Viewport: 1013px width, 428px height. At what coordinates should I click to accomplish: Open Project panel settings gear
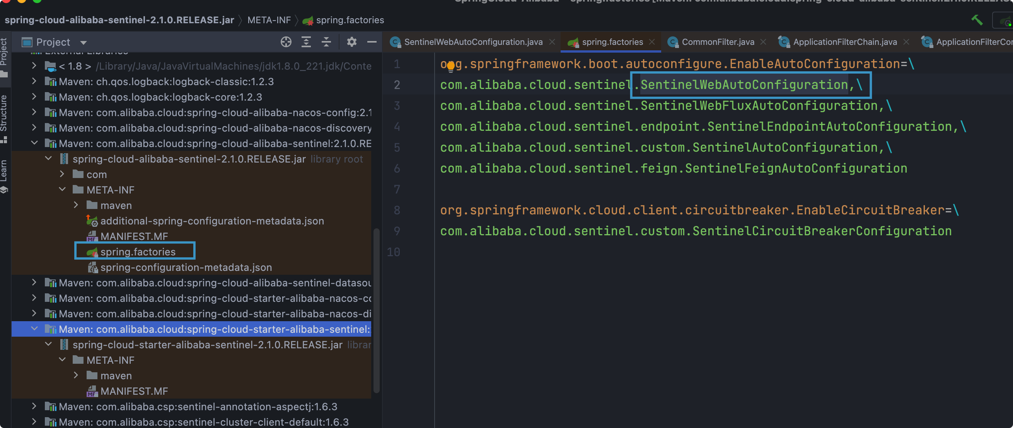(351, 42)
